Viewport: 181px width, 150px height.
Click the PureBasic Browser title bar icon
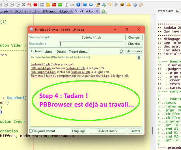point(32,30)
